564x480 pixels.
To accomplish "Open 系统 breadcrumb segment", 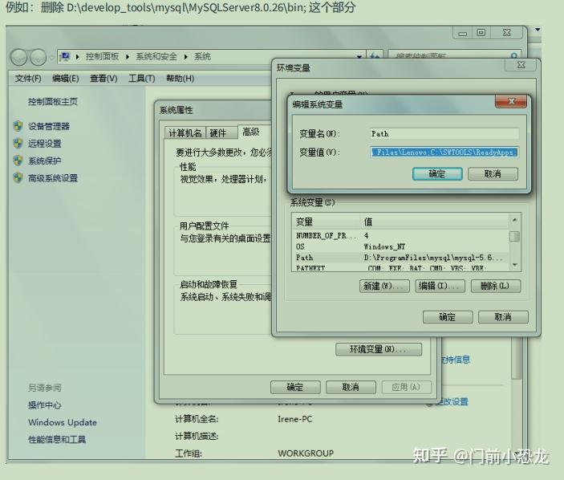I will [202, 56].
